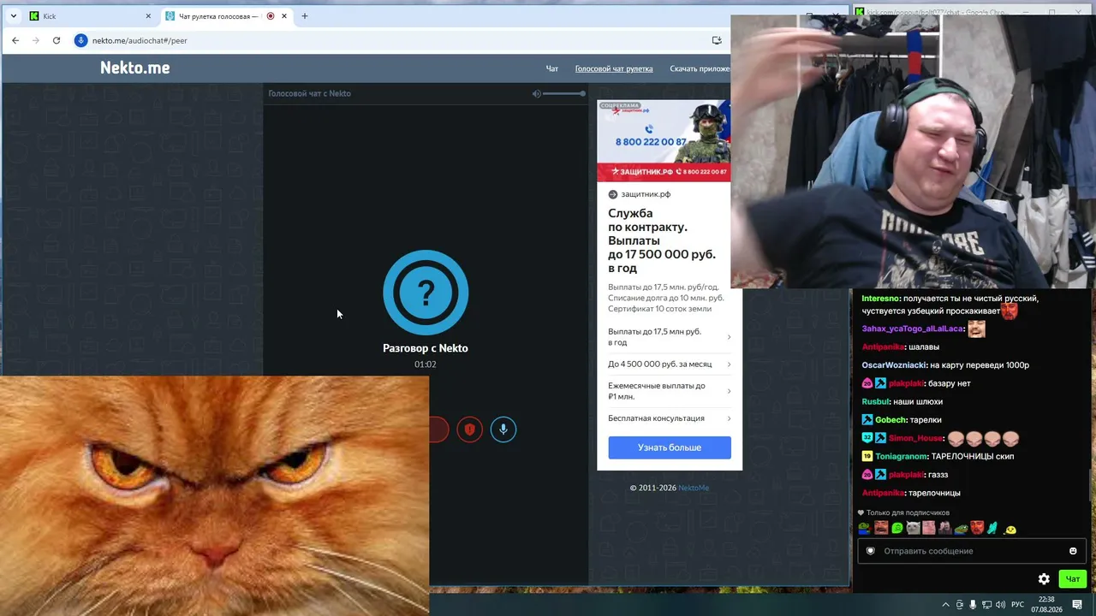Click the soldier ad banner image
Image resolution: width=1096 pixels, height=616 pixels.
[664, 140]
